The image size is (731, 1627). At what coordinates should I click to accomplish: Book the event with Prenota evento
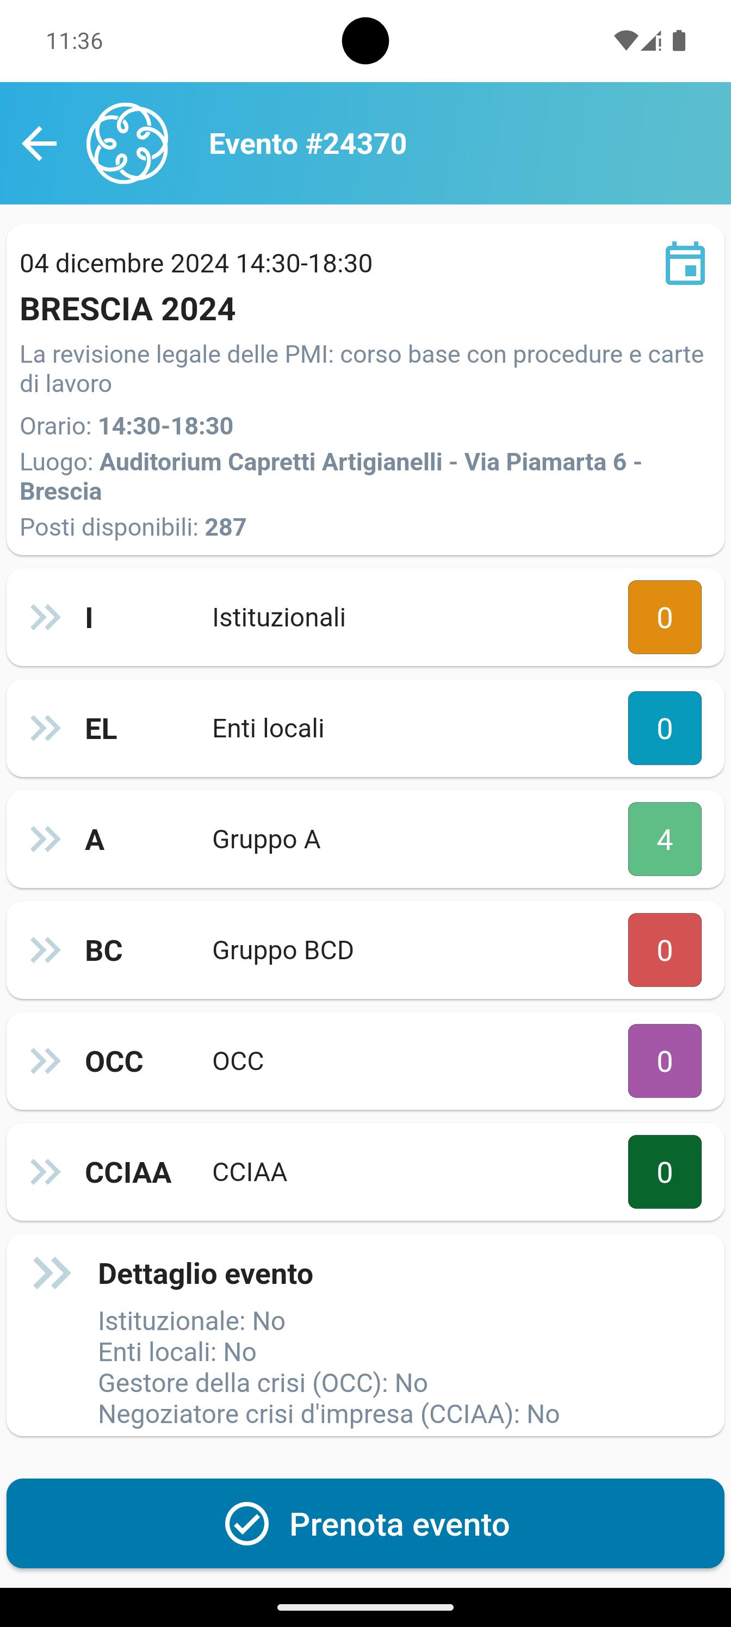365,1523
